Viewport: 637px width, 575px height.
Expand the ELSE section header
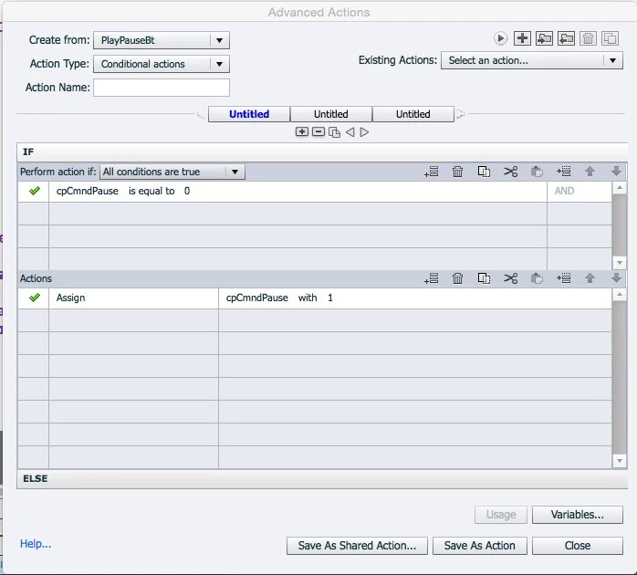(x=322, y=478)
